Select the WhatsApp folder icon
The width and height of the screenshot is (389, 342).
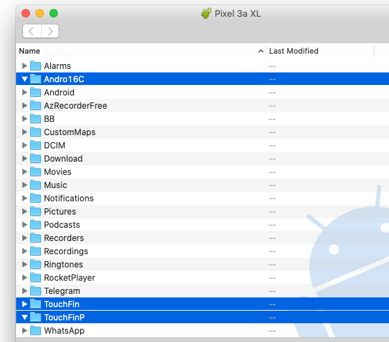point(36,330)
